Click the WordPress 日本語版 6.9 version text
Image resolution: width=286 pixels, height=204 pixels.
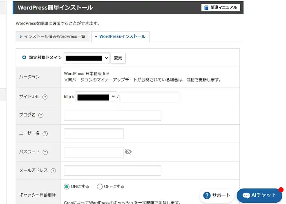pyautogui.click(x=86, y=74)
